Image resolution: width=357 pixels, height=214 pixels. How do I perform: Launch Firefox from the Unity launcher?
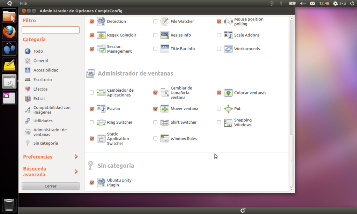pos(9,32)
